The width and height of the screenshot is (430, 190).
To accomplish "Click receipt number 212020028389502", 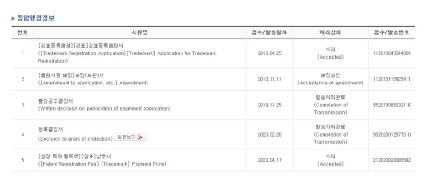I will 392,160.
